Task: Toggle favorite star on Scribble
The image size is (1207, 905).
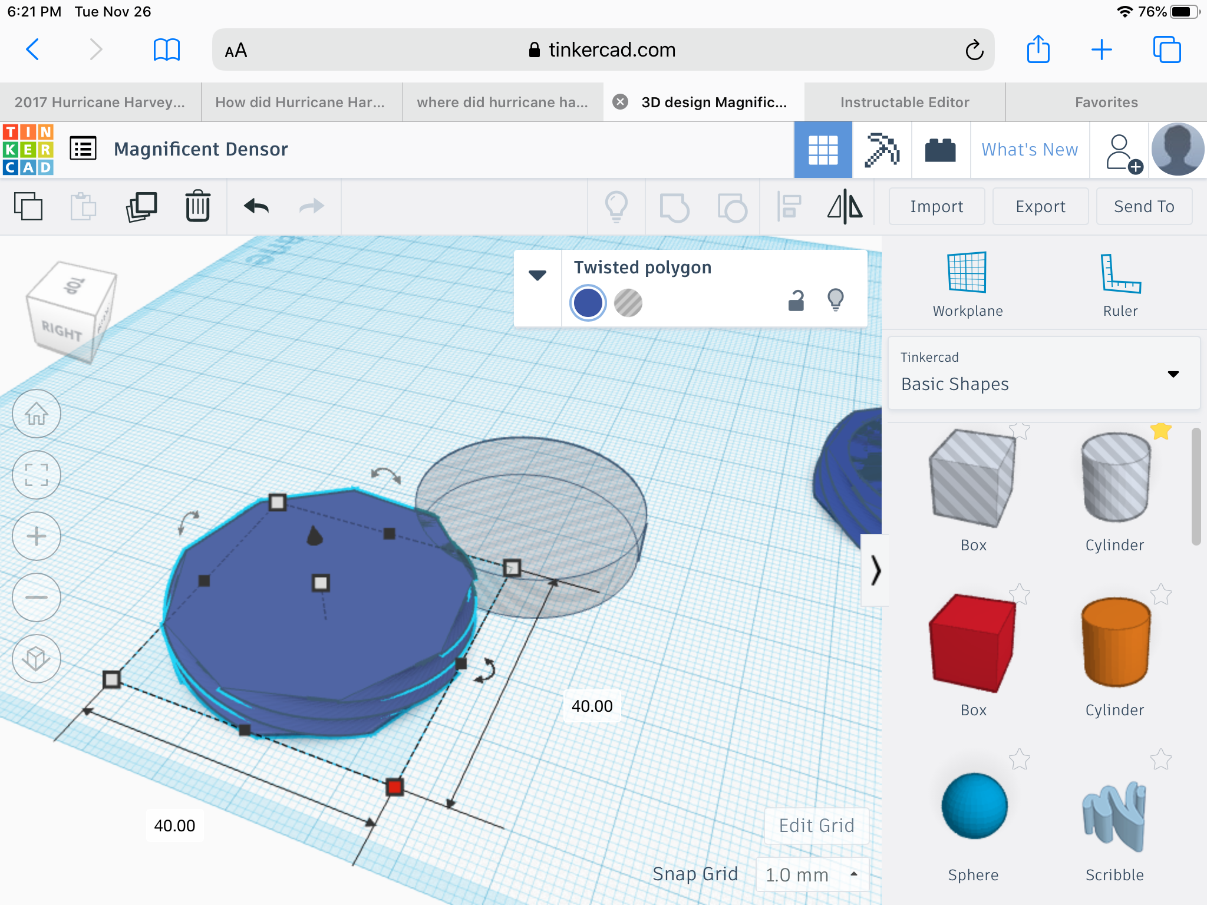Action: click(1160, 759)
